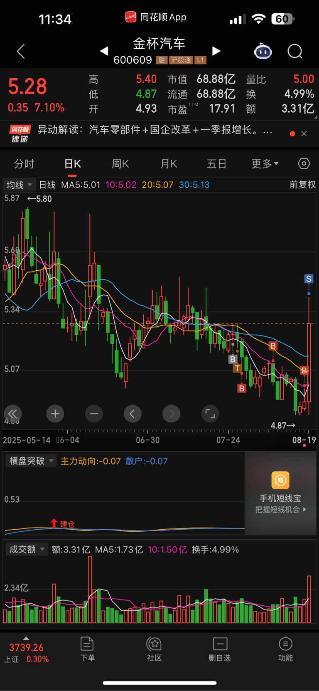Screen dimensions: 319x691
Task: Expand the 均线 indicator dropdown
Action: click(x=19, y=185)
